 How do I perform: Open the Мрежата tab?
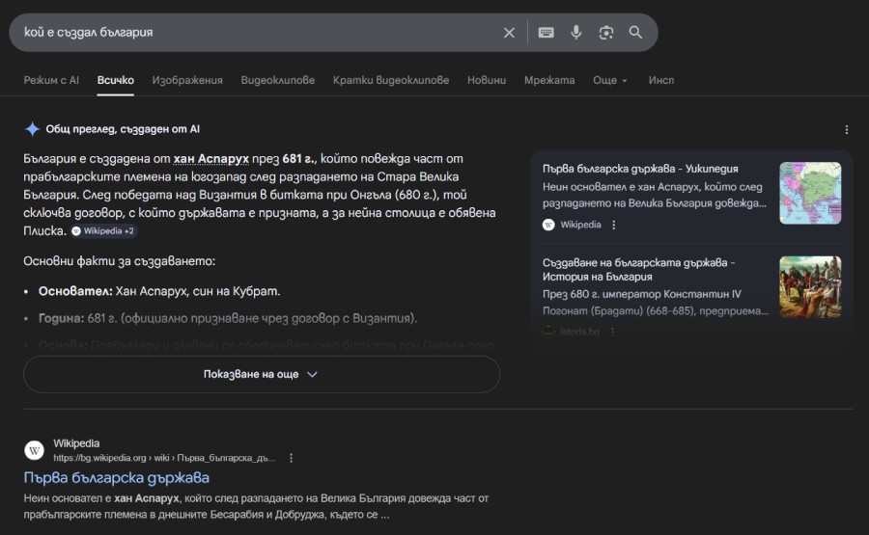point(549,80)
